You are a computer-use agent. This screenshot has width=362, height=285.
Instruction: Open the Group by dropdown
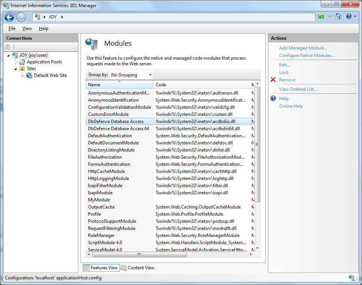[132, 75]
